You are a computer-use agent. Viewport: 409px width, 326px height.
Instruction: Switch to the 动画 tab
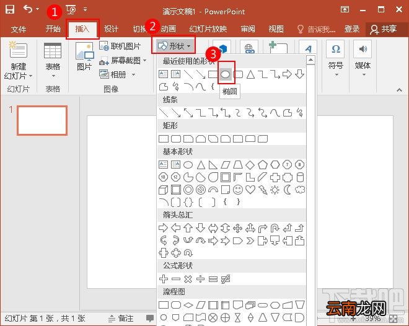click(x=168, y=29)
